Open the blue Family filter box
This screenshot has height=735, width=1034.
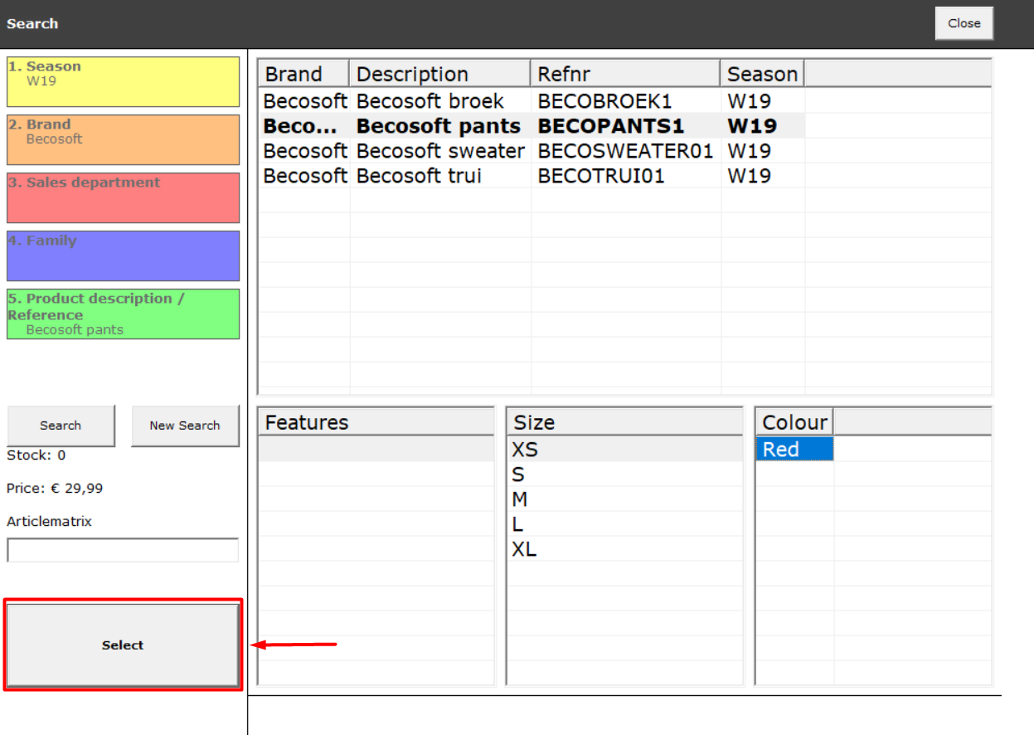(123, 256)
